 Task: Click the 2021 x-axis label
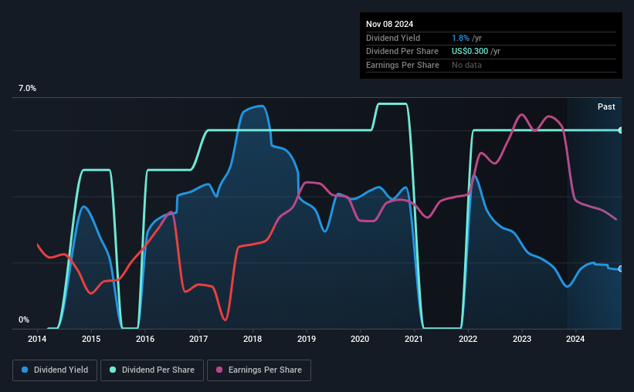coord(414,339)
